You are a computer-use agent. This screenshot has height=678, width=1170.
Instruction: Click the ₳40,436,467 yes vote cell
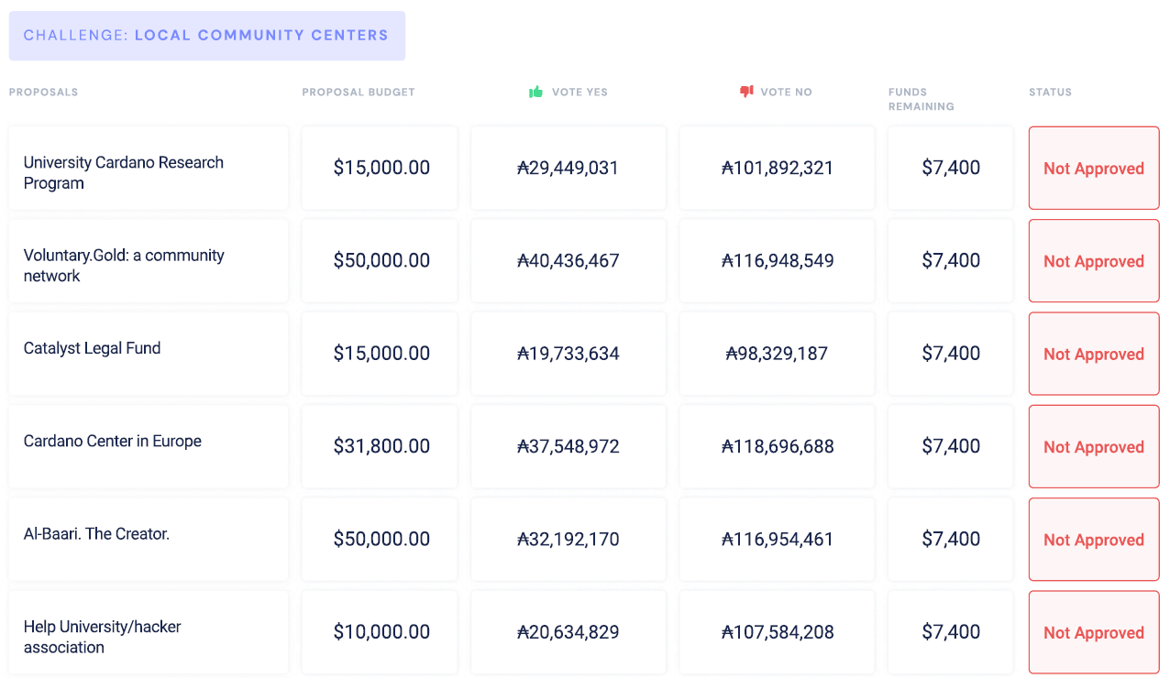(x=568, y=261)
